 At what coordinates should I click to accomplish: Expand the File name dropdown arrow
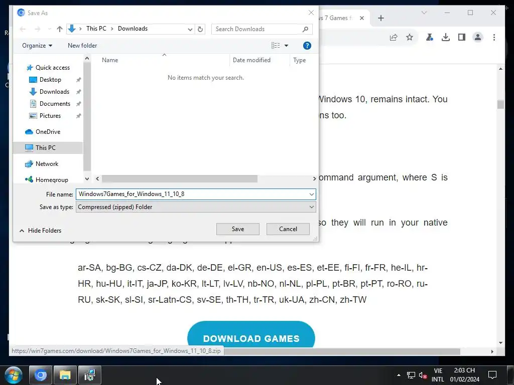coord(311,194)
